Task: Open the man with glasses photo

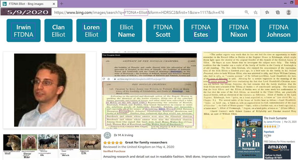Action: pyautogui.click(x=50, y=90)
